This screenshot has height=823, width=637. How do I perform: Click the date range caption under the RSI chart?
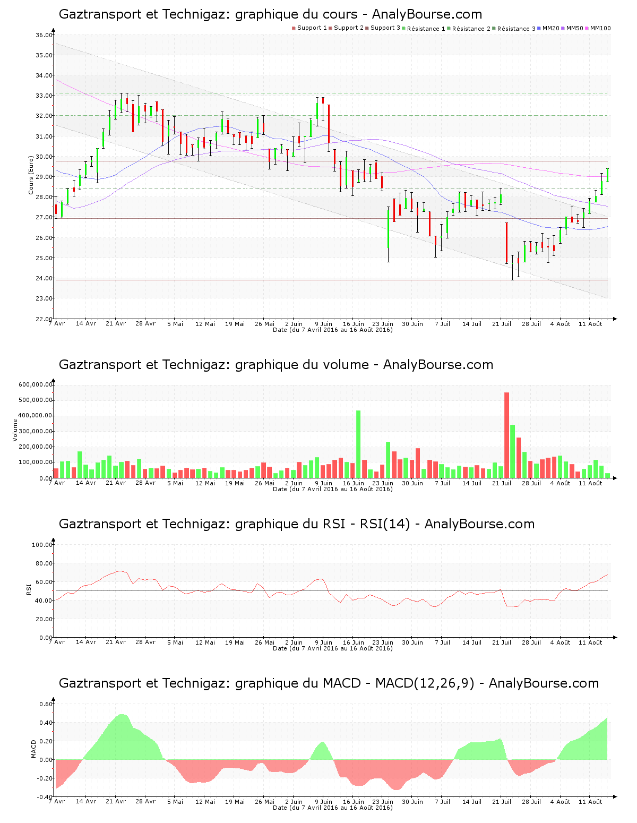[333, 648]
